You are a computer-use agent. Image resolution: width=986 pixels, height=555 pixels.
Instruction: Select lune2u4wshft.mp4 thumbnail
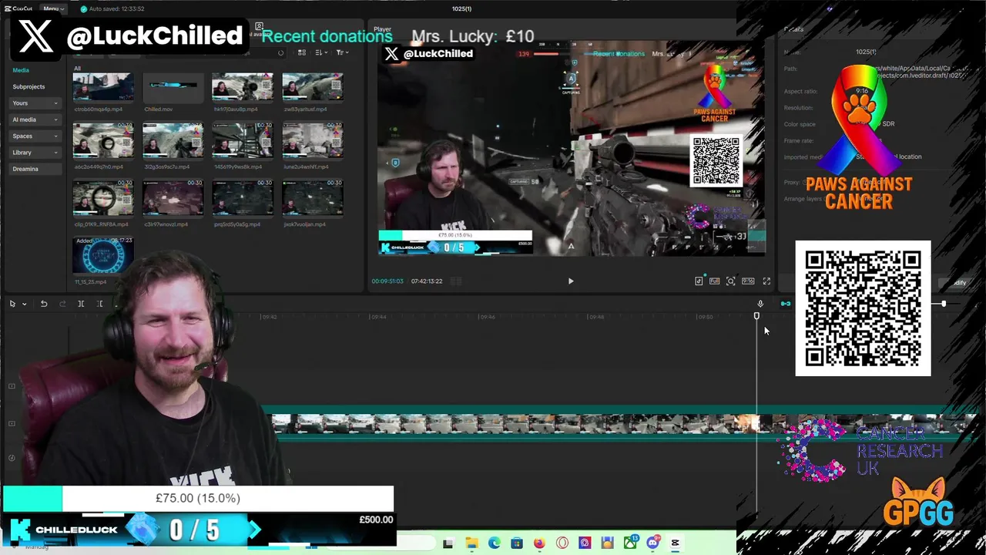click(x=312, y=140)
